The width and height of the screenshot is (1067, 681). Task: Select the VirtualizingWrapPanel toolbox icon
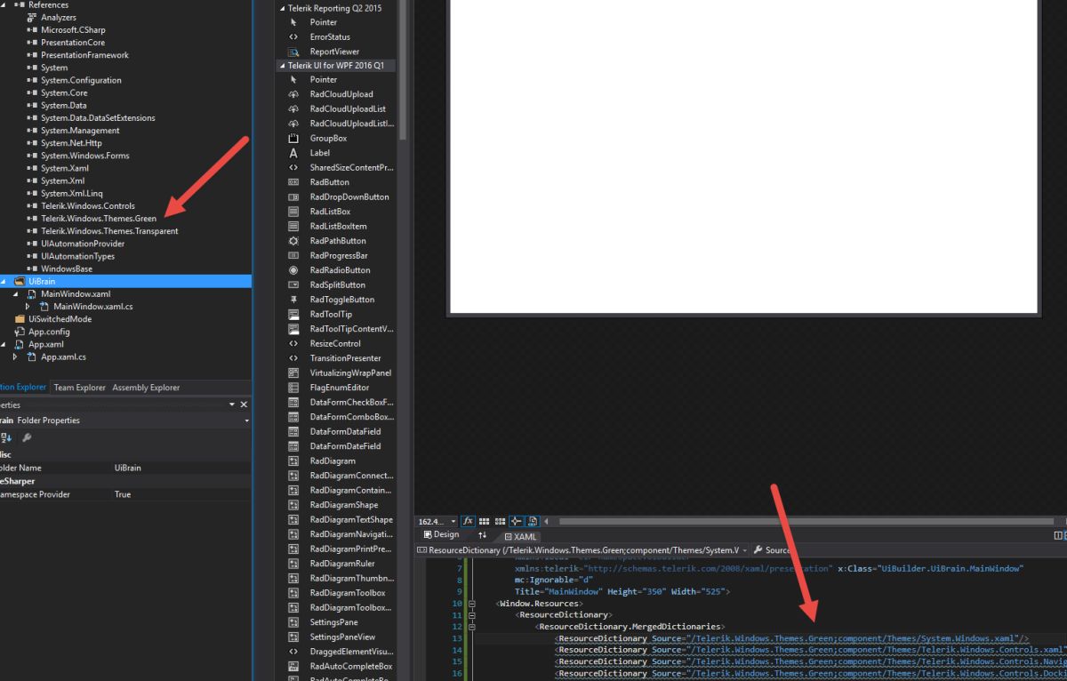click(293, 373)
